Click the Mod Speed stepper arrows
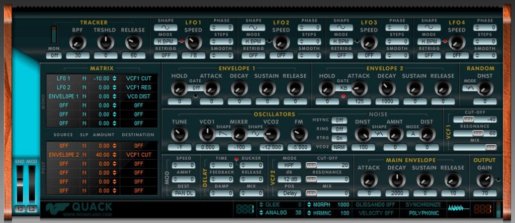This screenshot has width=515, height=223. click(x=176, y=166)
